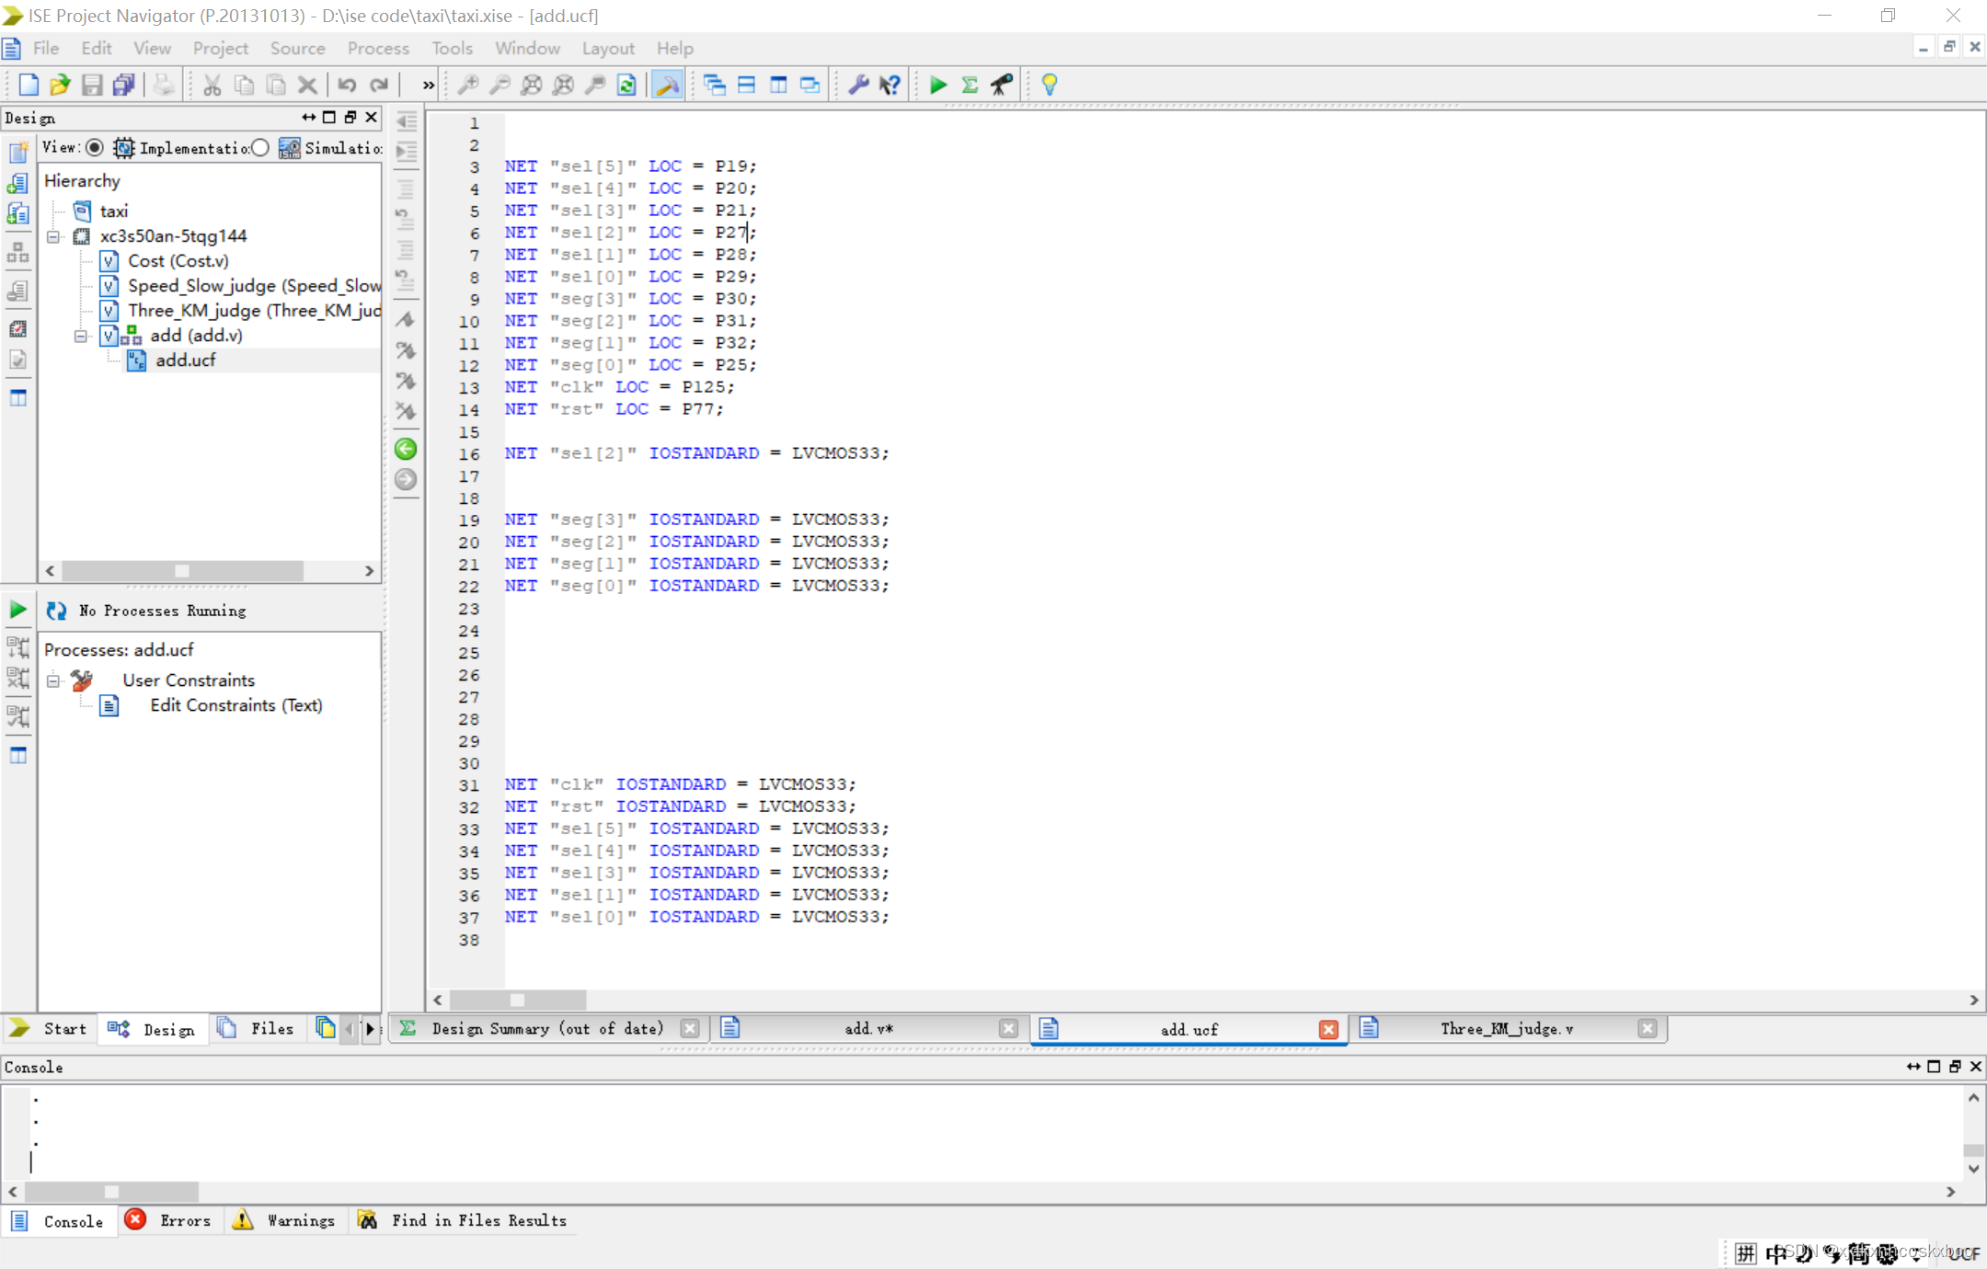Run Edit Constraints (Text)
Viewport: 1987px width, 1269px height.
tap(235, 705)
